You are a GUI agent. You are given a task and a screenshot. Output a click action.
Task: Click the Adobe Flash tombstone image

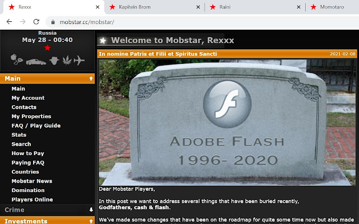click(x=228, y=123)
